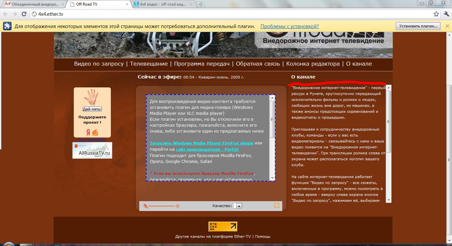Click the orange wallet icon

point(95,132)
